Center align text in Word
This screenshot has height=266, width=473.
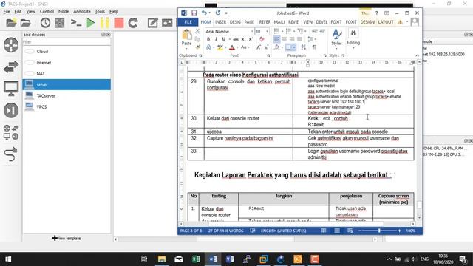pyautogui.click(x=284, y=39)
